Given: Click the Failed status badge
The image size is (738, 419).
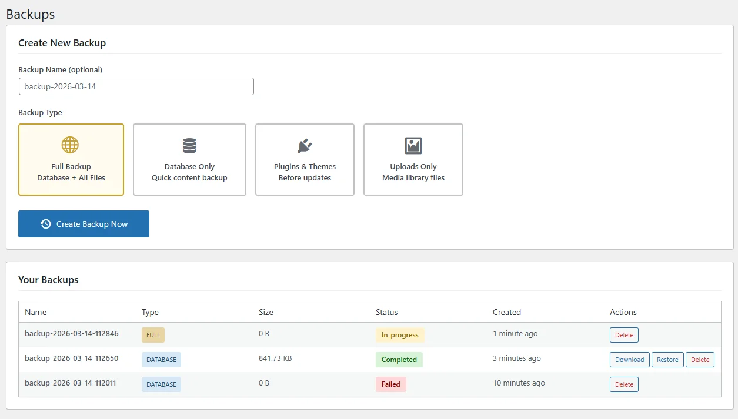Looking at the screenshot, I should [x=390, y=384].
